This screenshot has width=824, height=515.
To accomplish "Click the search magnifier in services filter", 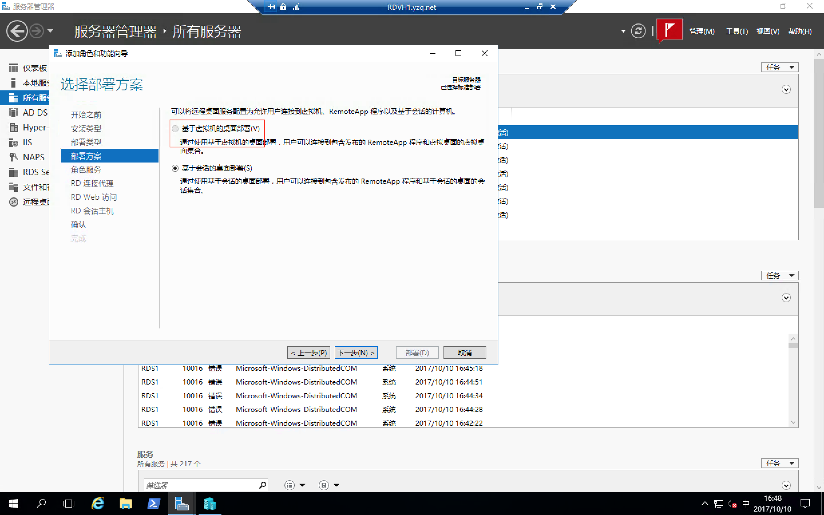I will [x=263, y=485].
